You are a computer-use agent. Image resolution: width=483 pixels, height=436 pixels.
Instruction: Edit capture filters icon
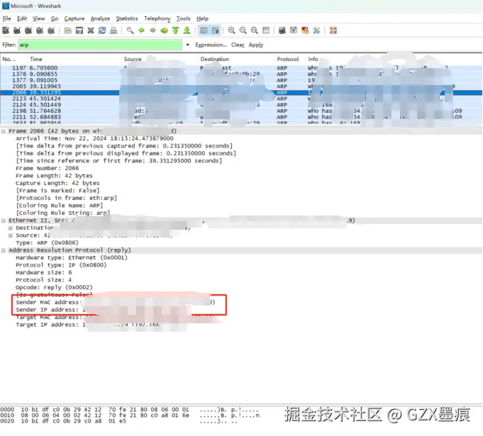(x=282, y=30)
